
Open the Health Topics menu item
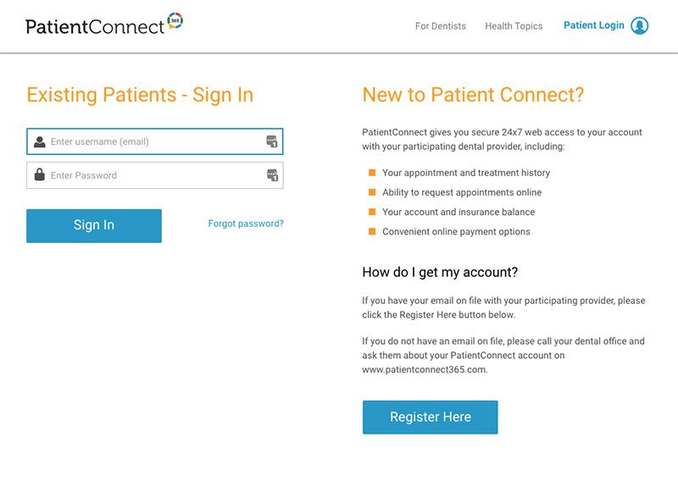coord(513,25)
